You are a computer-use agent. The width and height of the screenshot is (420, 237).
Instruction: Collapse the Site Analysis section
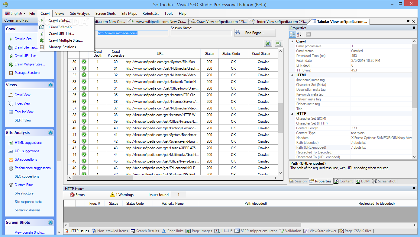tap(50, 133)
